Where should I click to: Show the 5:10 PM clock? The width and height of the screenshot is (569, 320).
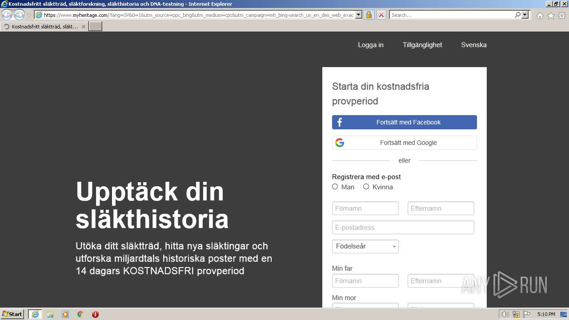point(546,314)
